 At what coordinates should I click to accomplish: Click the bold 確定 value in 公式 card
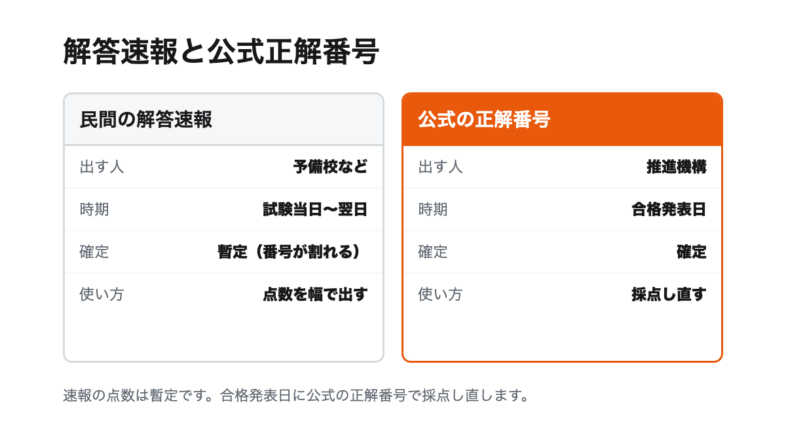click(692, 252)
